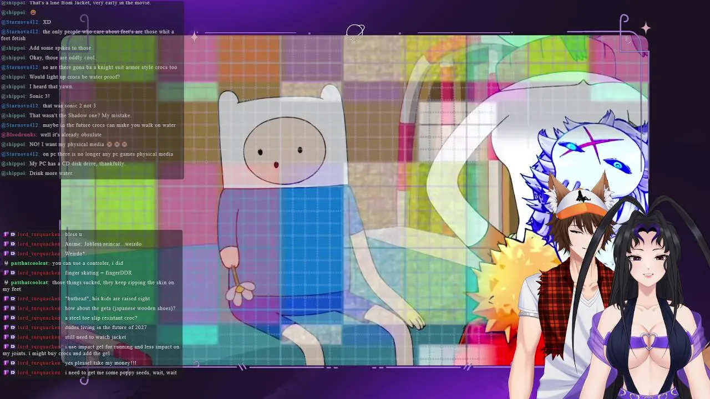Select message 'That wasn't the Shadow one? My mistake.'

[80, 115]
